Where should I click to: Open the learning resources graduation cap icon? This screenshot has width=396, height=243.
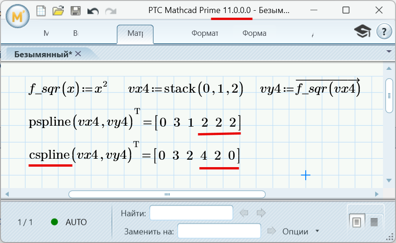(362, 32)
